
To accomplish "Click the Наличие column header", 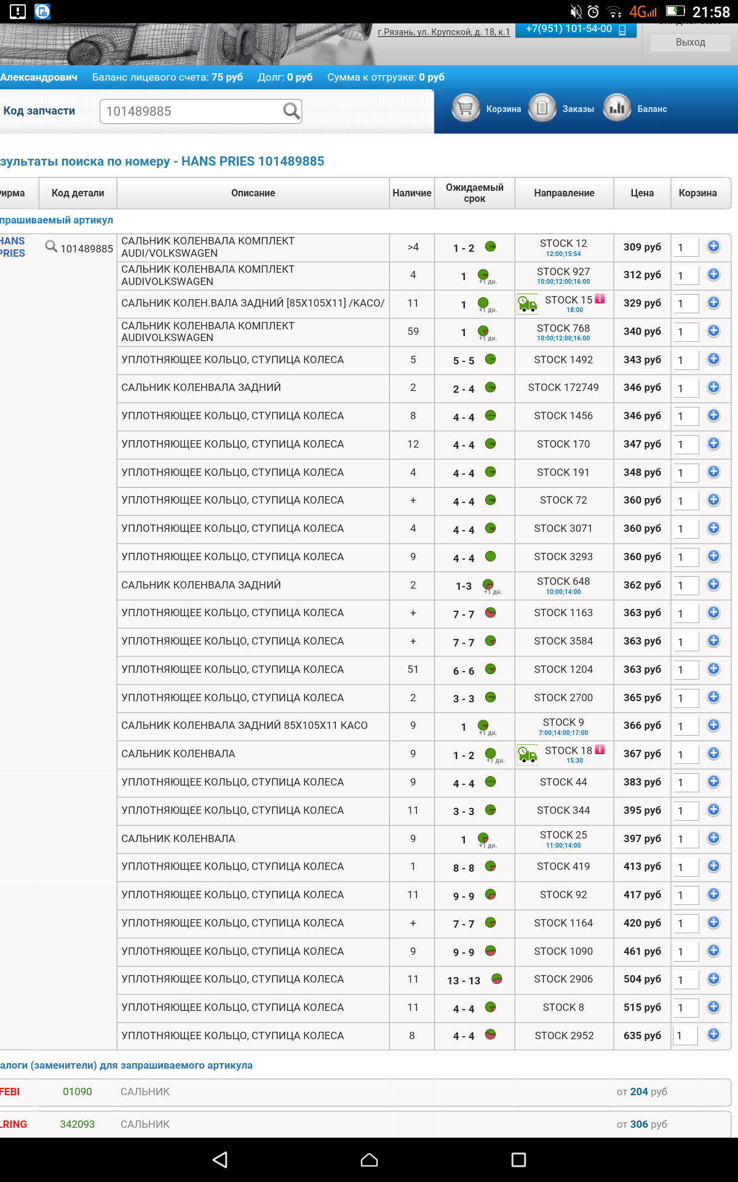I will pos(411,193).
